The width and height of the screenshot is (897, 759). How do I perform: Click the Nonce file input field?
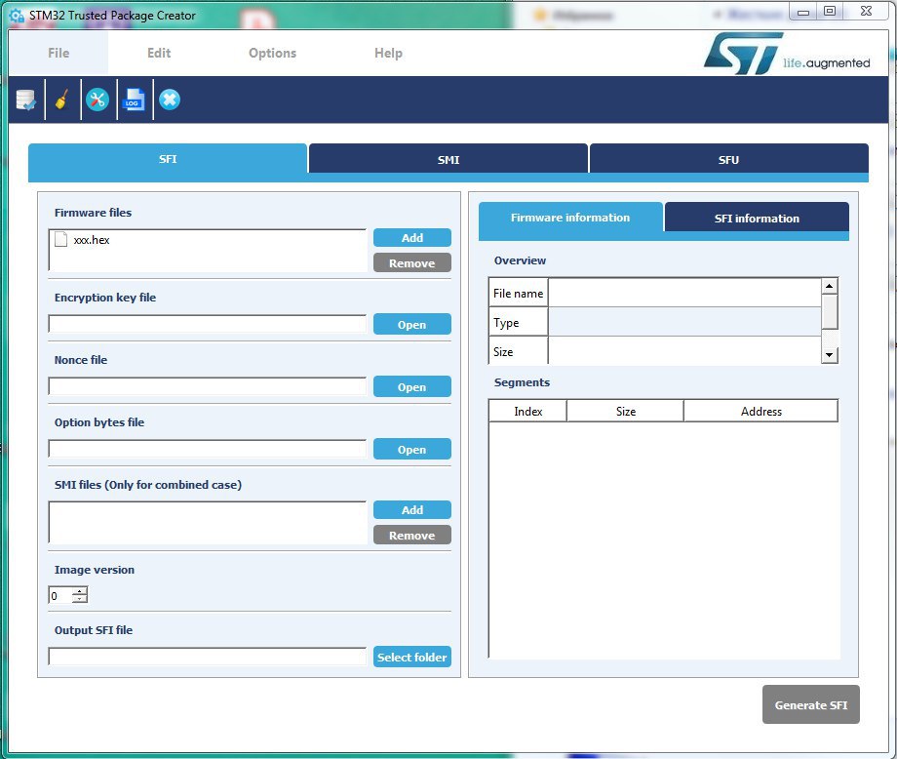(207, 386)
